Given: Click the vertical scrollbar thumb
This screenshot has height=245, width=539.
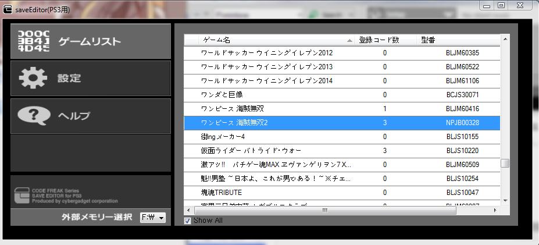Looking at the screenshot, I should point(505,163).
